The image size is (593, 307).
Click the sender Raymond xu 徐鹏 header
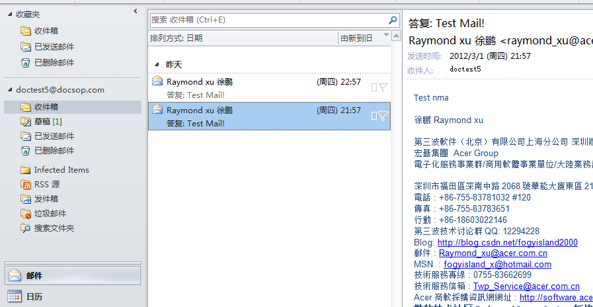coord(500,41)
